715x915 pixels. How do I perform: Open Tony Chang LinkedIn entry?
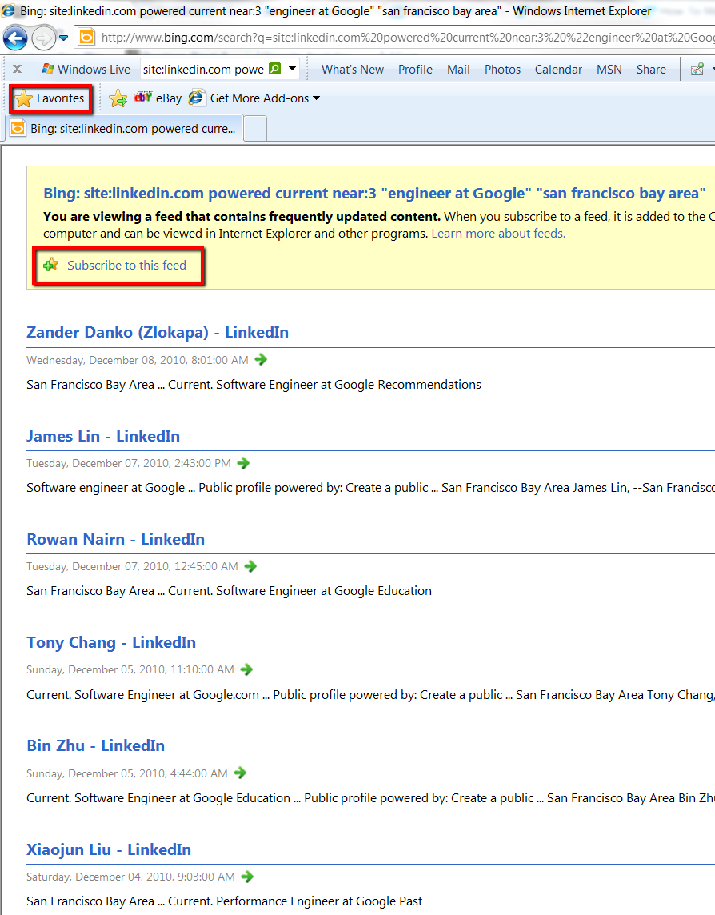(x=111, y=642)
